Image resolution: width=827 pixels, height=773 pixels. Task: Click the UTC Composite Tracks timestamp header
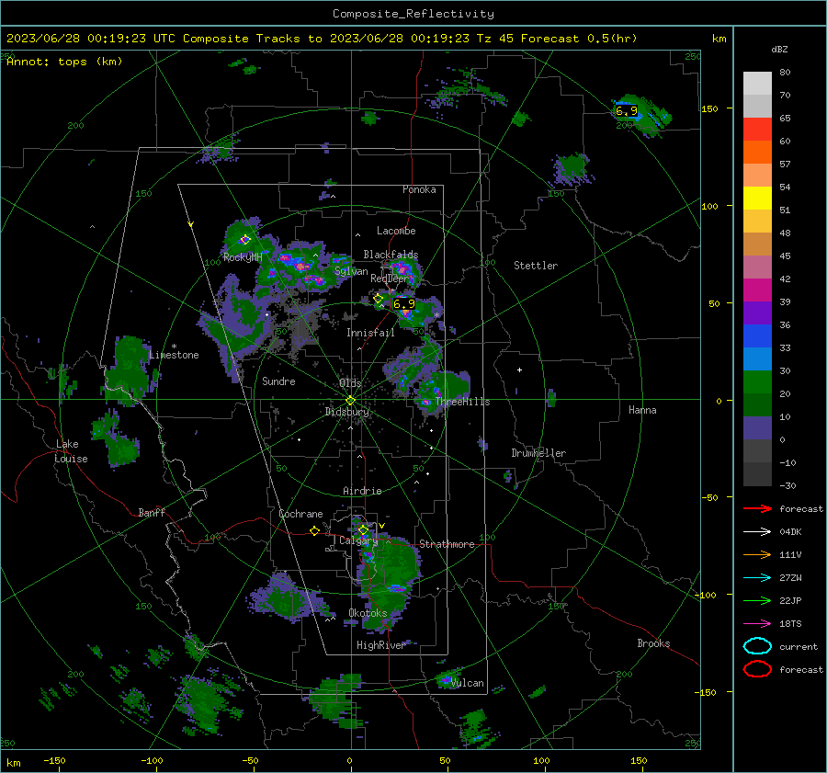pos(322,39)
